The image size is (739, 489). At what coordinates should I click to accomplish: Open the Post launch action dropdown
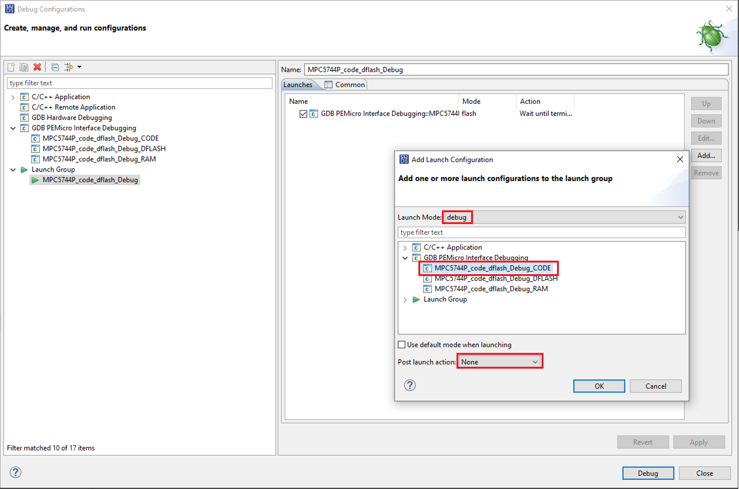pyautogui.click(x=500, y=362)
